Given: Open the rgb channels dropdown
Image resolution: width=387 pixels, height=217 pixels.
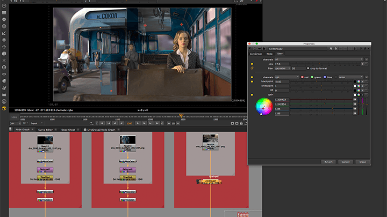Looking at the screenshot, I should coord(287,77).
